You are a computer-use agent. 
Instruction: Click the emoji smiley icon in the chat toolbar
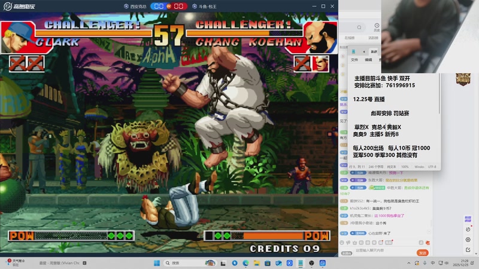click(x=342, y=243)
